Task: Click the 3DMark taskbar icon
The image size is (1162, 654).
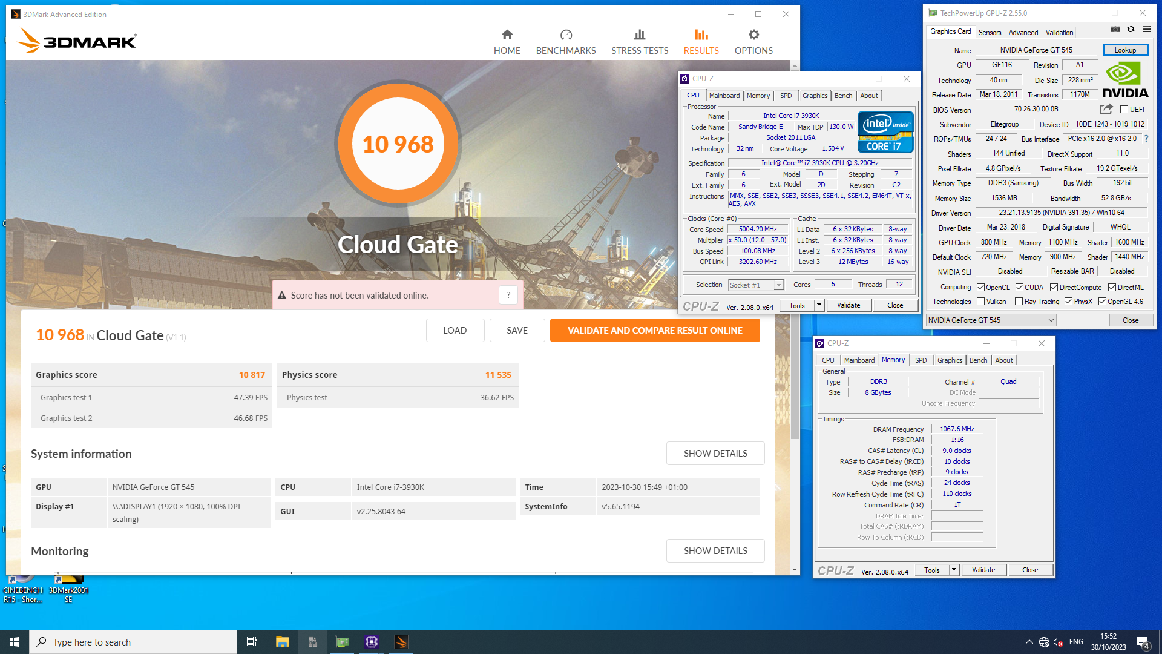Action: (x=401, y=642)
